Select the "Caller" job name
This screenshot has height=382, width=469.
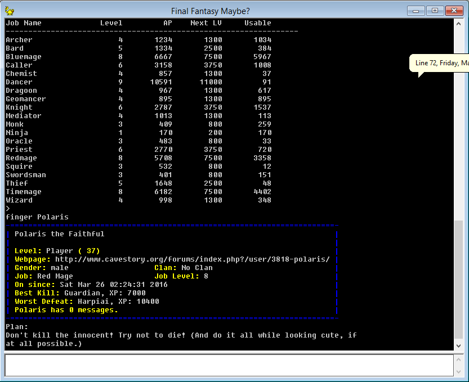19,65
